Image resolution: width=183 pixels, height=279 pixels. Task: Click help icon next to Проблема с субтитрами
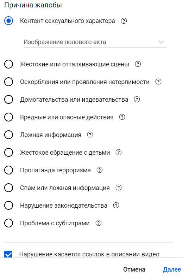(99, 223)
